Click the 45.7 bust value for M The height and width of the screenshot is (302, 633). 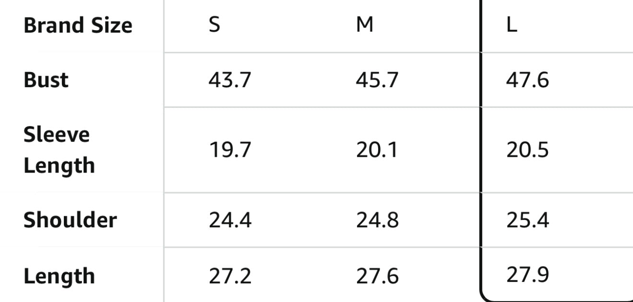(x=377, y=80)
